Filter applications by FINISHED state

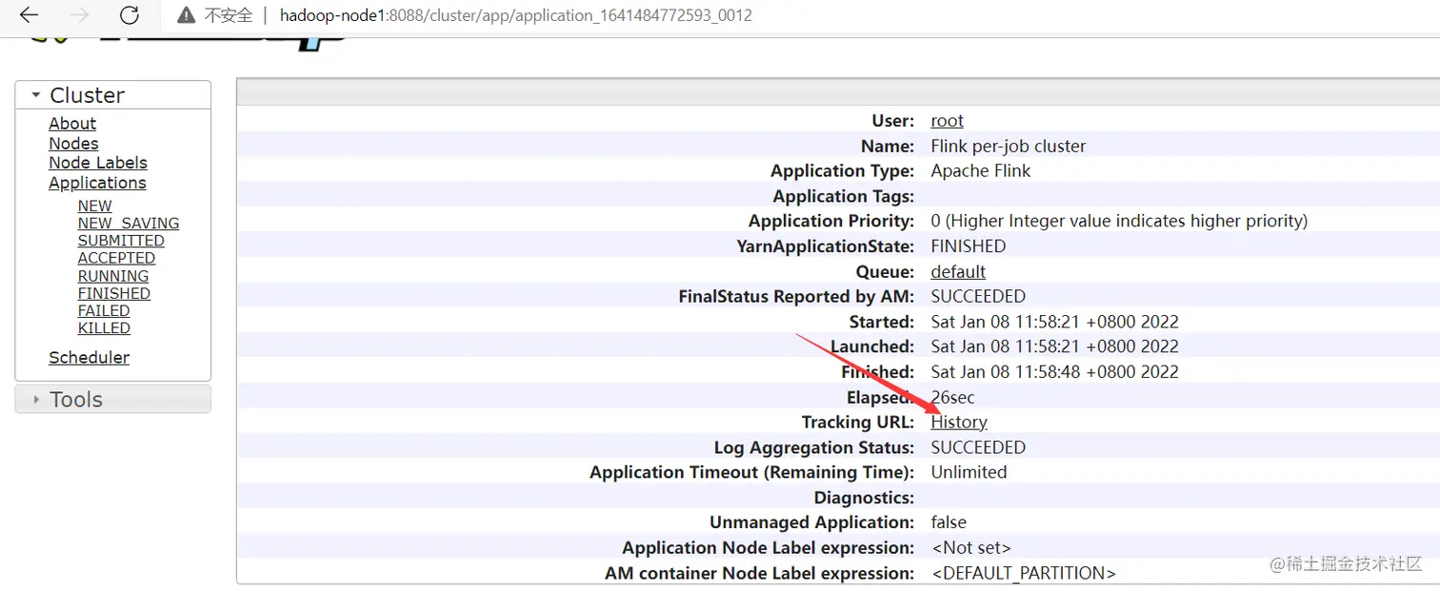(x=114, y=293)
